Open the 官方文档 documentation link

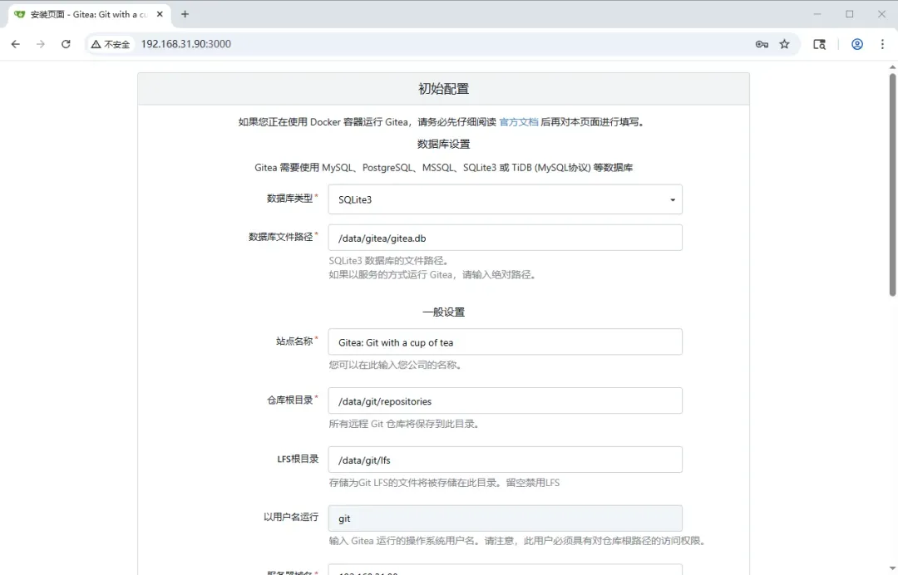518,122
